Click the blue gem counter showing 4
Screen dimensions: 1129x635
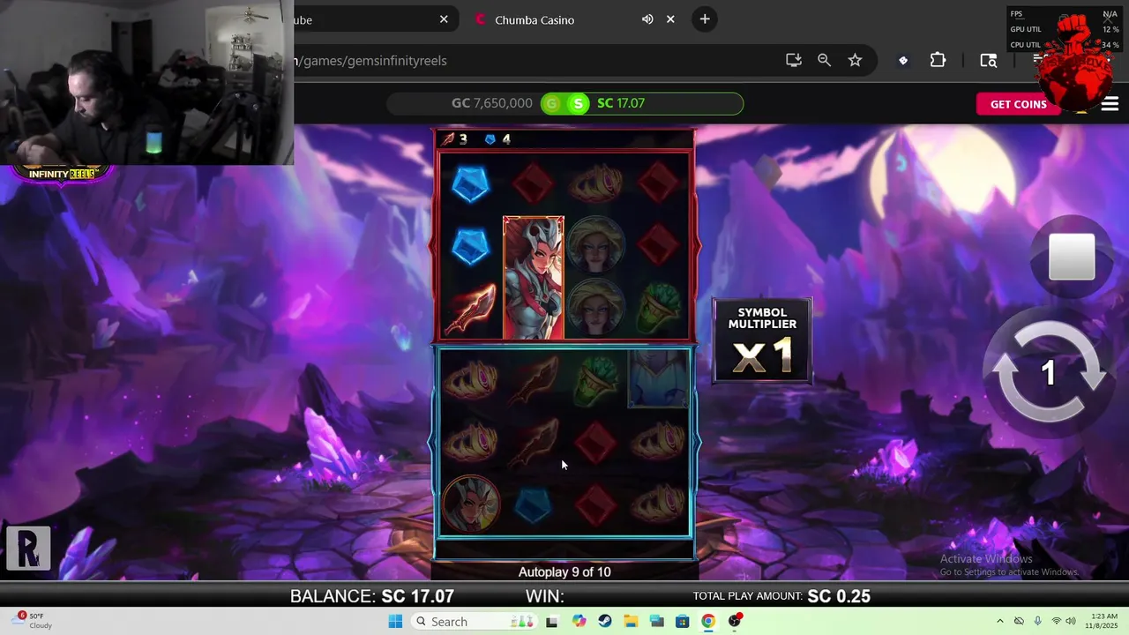(x=497, y=138)
